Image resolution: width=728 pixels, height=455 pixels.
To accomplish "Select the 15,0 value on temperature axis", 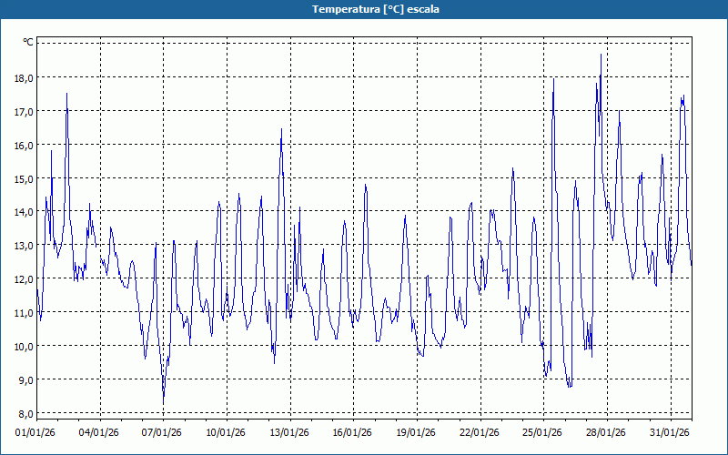I will [25, 178].
